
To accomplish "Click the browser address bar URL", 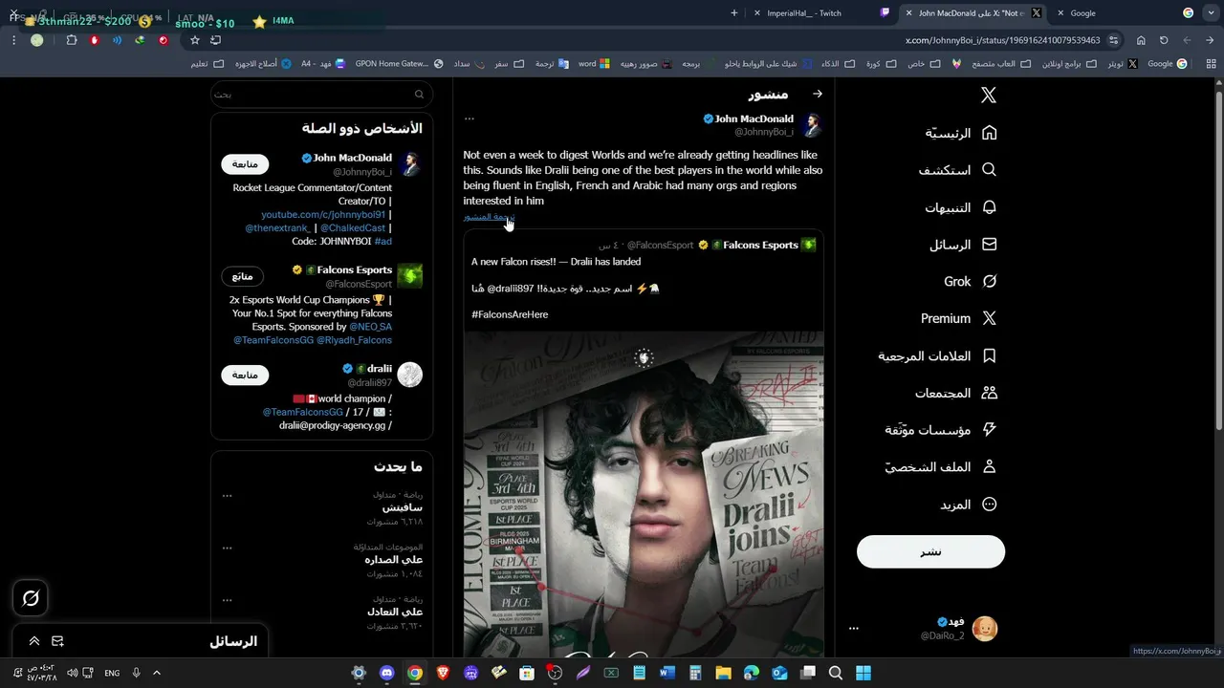I will click(x=1003, y=40).
